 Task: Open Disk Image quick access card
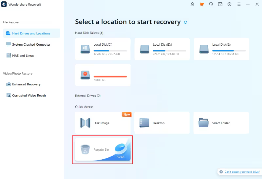[x=103, y=123]
